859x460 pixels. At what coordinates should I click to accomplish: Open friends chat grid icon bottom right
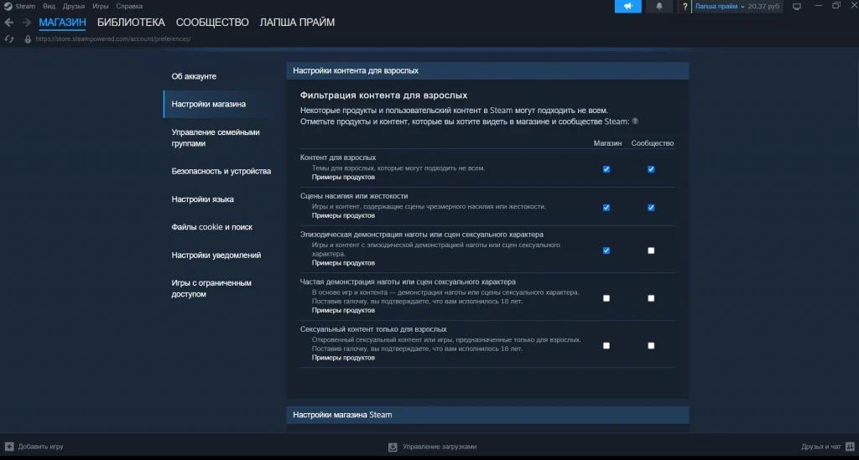(850, 447)
